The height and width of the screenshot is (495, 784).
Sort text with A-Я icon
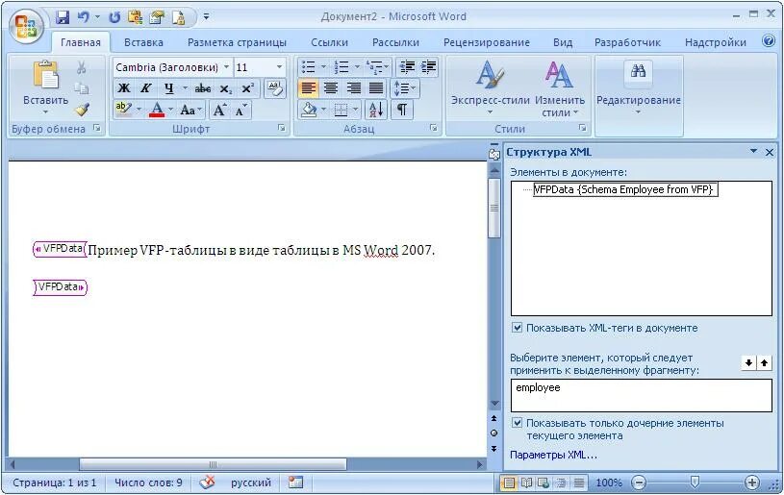click(x=376, y=110)
